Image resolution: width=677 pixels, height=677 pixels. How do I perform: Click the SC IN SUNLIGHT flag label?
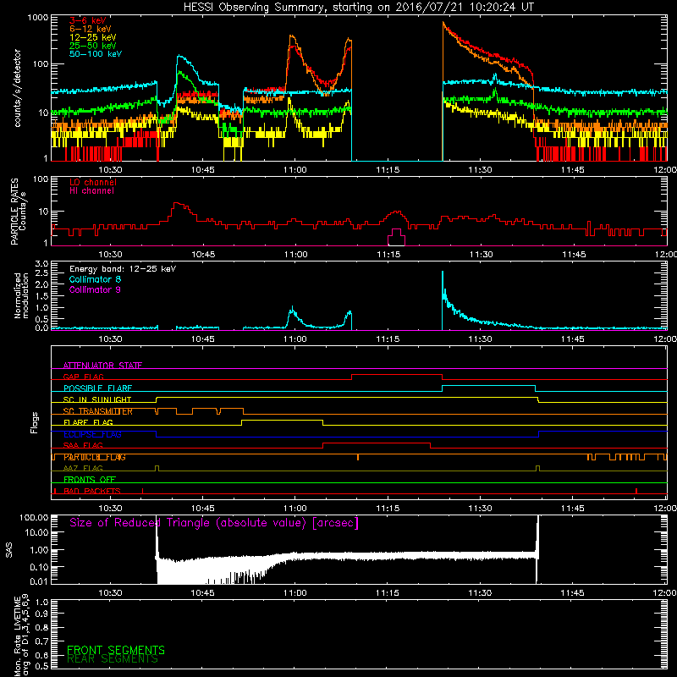click(x=97, y=399)
